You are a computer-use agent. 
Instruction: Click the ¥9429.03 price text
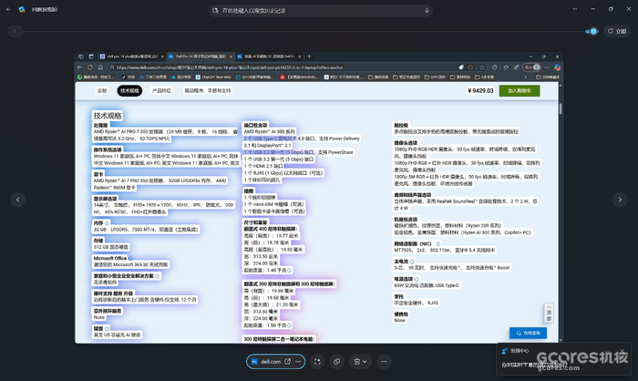point(480,91)
